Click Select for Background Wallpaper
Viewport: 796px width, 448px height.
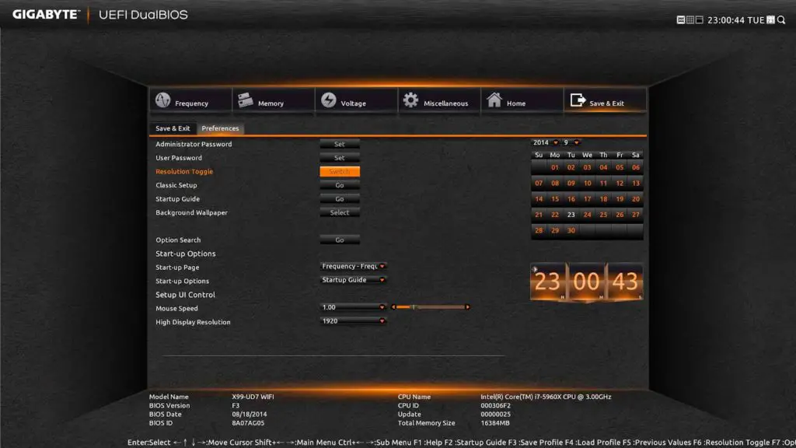(x=340, y=213)
